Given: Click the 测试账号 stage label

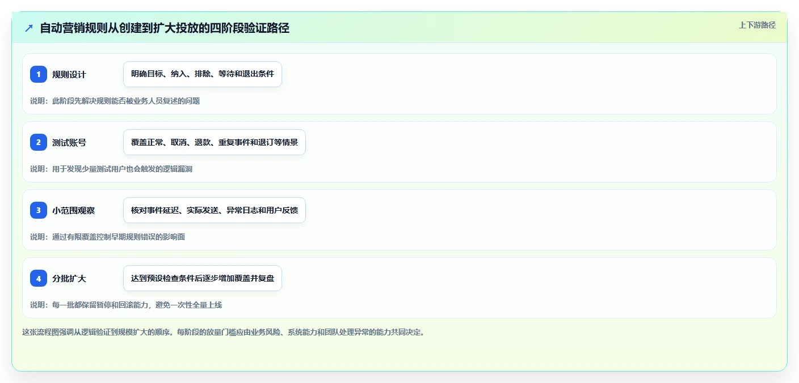Looking at the screenshot, I should [x=69, y=142].
